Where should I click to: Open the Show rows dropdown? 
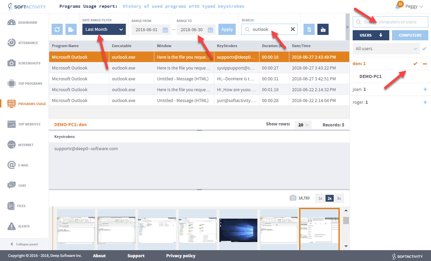(303, 125)
